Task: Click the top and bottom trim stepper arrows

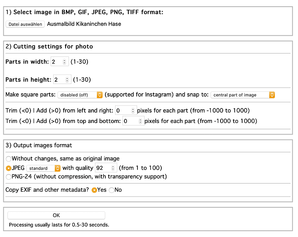Action: (x=140, y=121)
